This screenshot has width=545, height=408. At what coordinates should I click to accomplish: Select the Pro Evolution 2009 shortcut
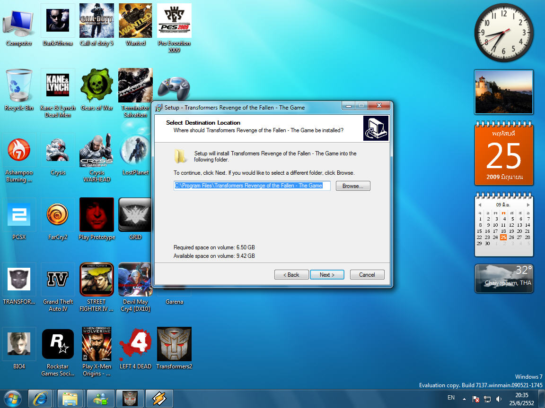pyautogui.click(x=174, y=28)
